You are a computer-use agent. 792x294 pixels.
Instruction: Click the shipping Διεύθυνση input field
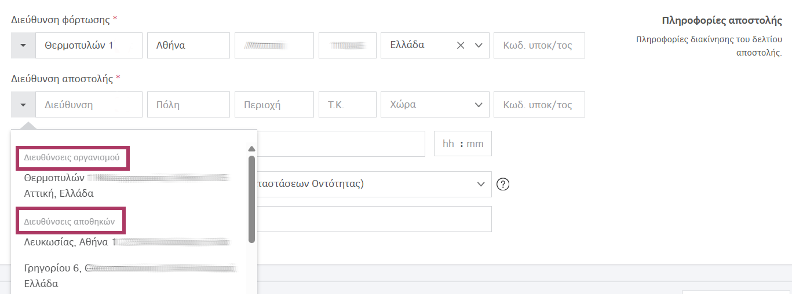89,105
